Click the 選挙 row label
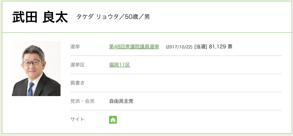 click(75, 47)
